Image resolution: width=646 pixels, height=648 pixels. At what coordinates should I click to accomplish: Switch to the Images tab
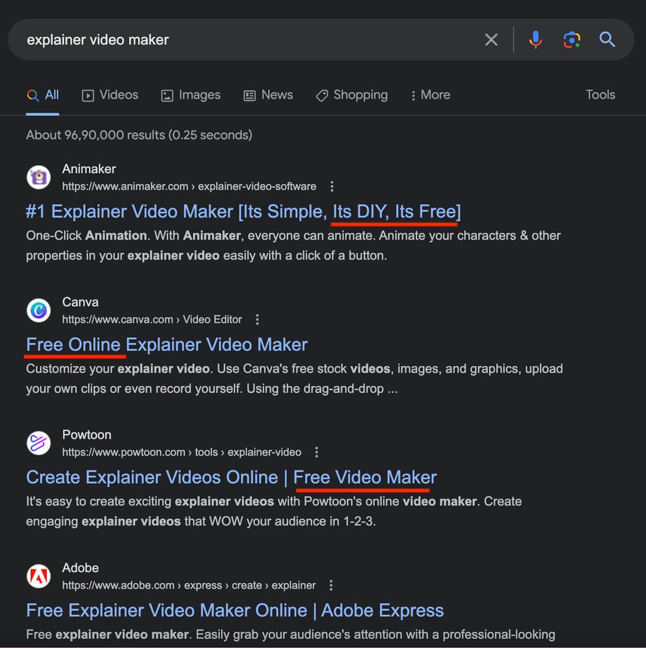click(191, 95)
